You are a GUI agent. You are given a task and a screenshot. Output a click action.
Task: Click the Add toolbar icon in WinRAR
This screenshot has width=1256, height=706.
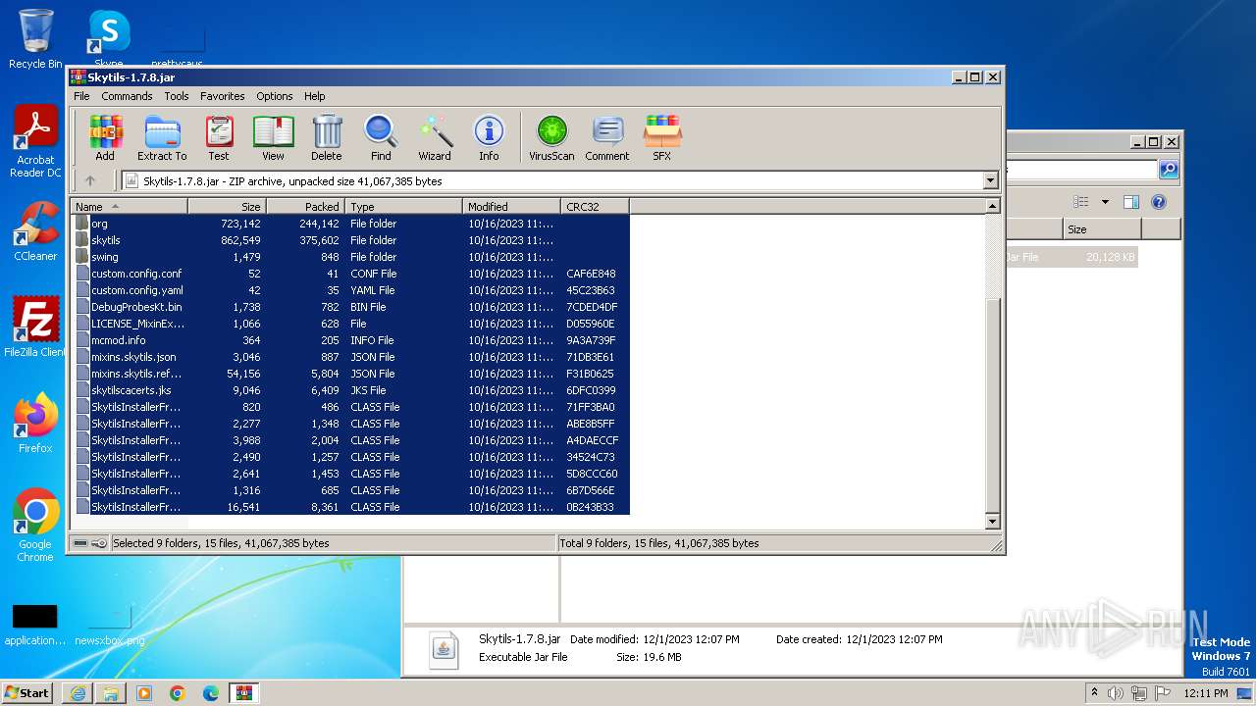pos(105,138)
